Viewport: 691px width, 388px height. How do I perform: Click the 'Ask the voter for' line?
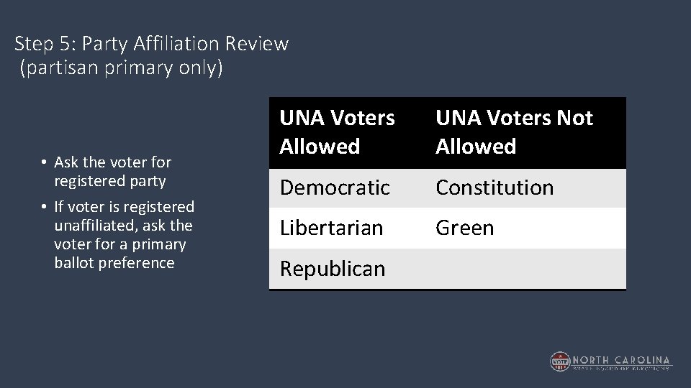click(x=112, y=162)
